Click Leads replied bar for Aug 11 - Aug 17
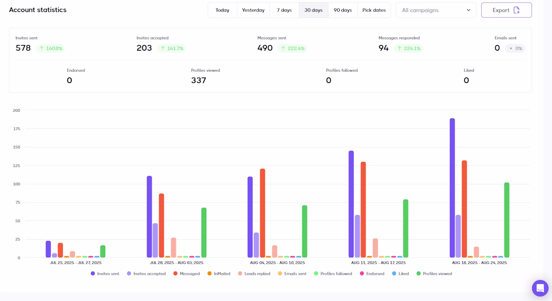The height and width of the screenshot is (301, 552). click(x=375, y=248)
